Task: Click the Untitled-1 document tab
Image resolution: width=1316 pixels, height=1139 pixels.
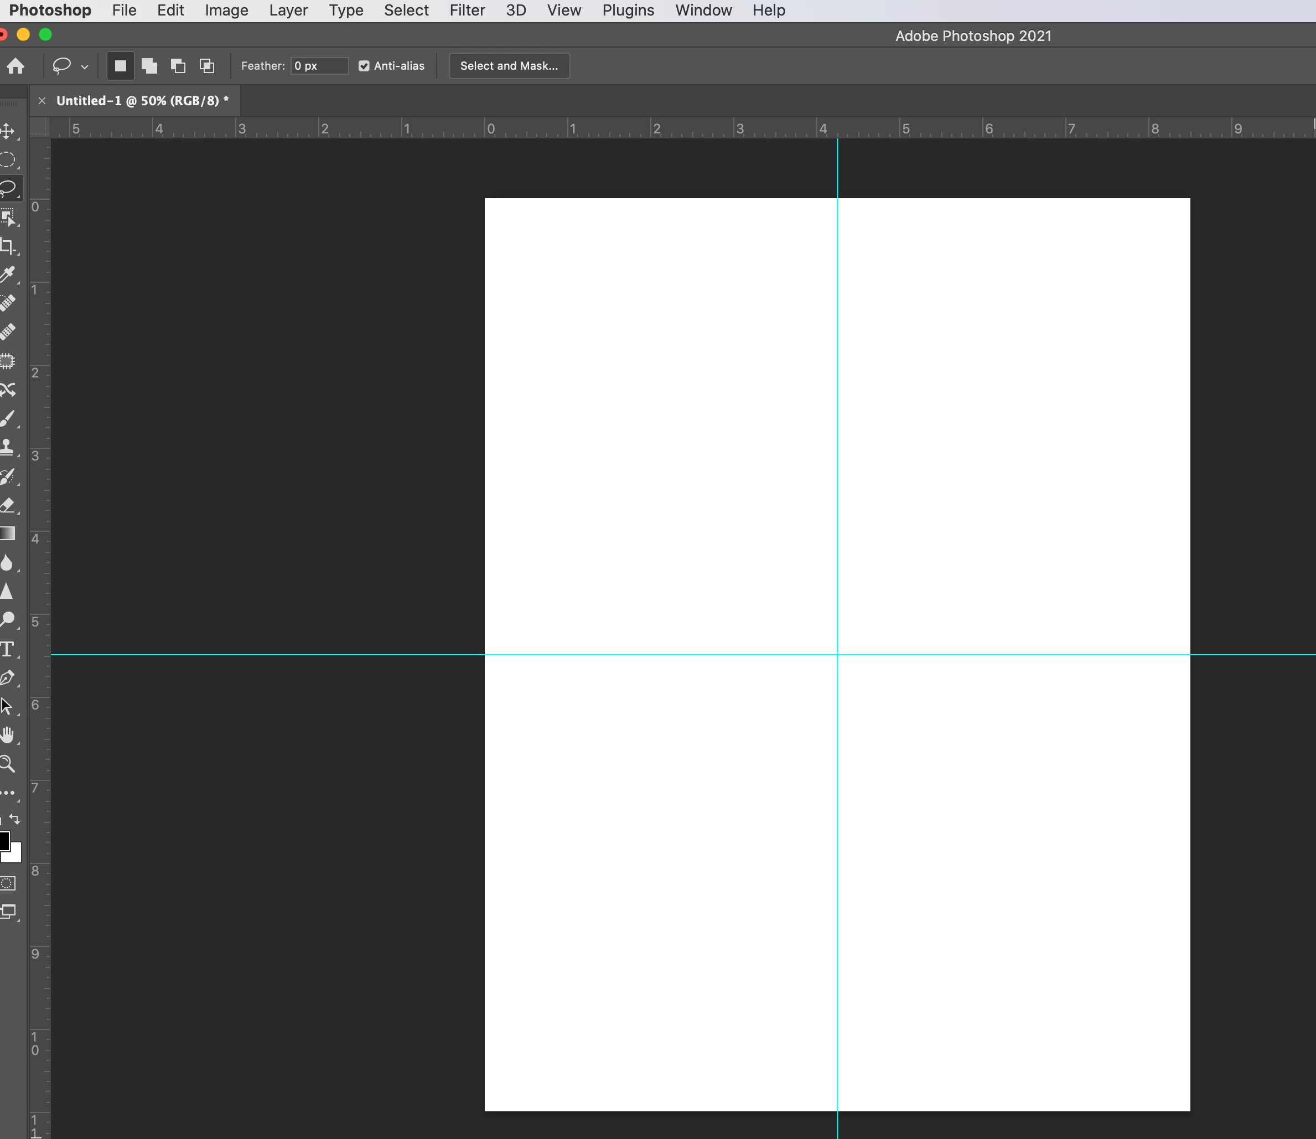Action: coord(142,100)
